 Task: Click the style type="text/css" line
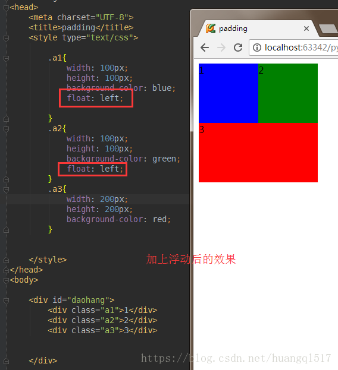coord(83,38)
